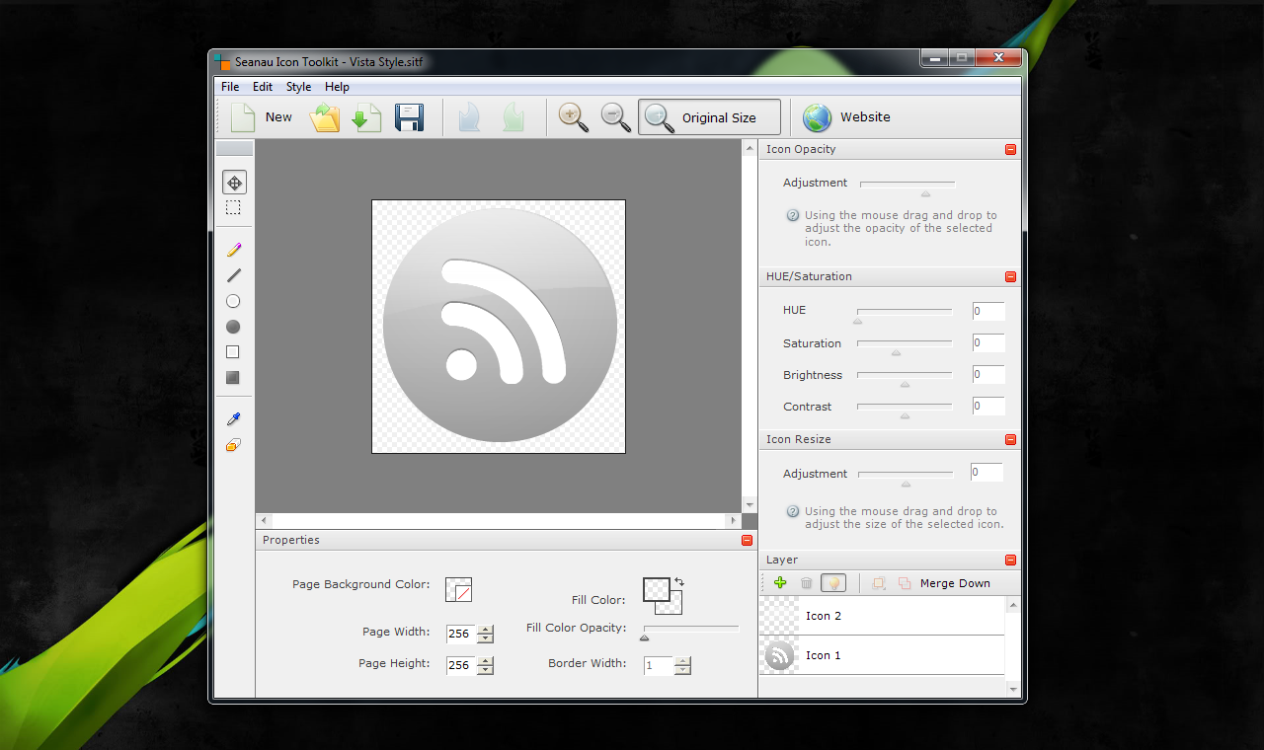Image resolution: width=1264 pixels, height=750 pixels.
Task: Select the hollow Ellipse tool
Action: tap(233, 301)
